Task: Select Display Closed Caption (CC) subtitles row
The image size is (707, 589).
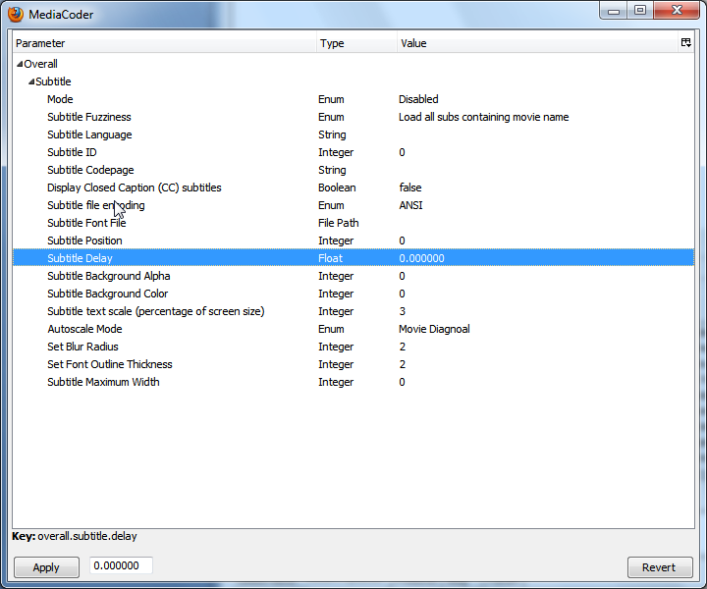Action: click(353, 187)
